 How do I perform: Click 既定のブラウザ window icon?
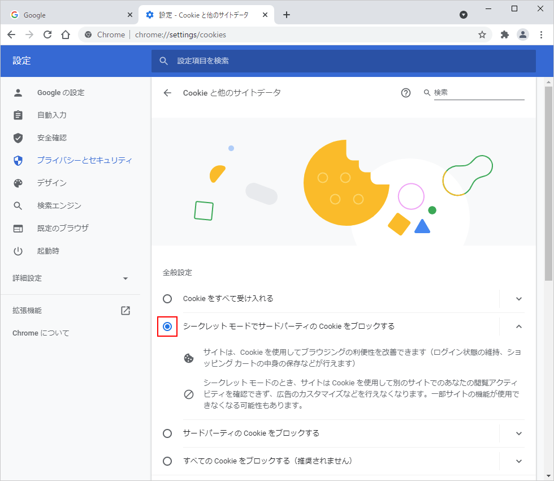(18, 229)
